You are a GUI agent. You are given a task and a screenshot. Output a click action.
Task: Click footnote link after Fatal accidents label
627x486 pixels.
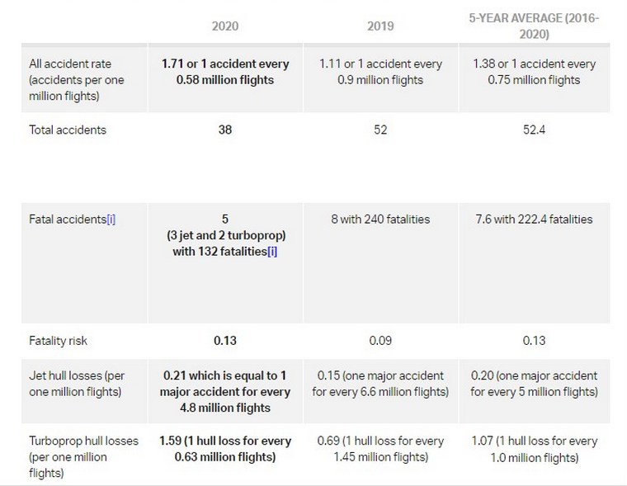tap(111, 219)
